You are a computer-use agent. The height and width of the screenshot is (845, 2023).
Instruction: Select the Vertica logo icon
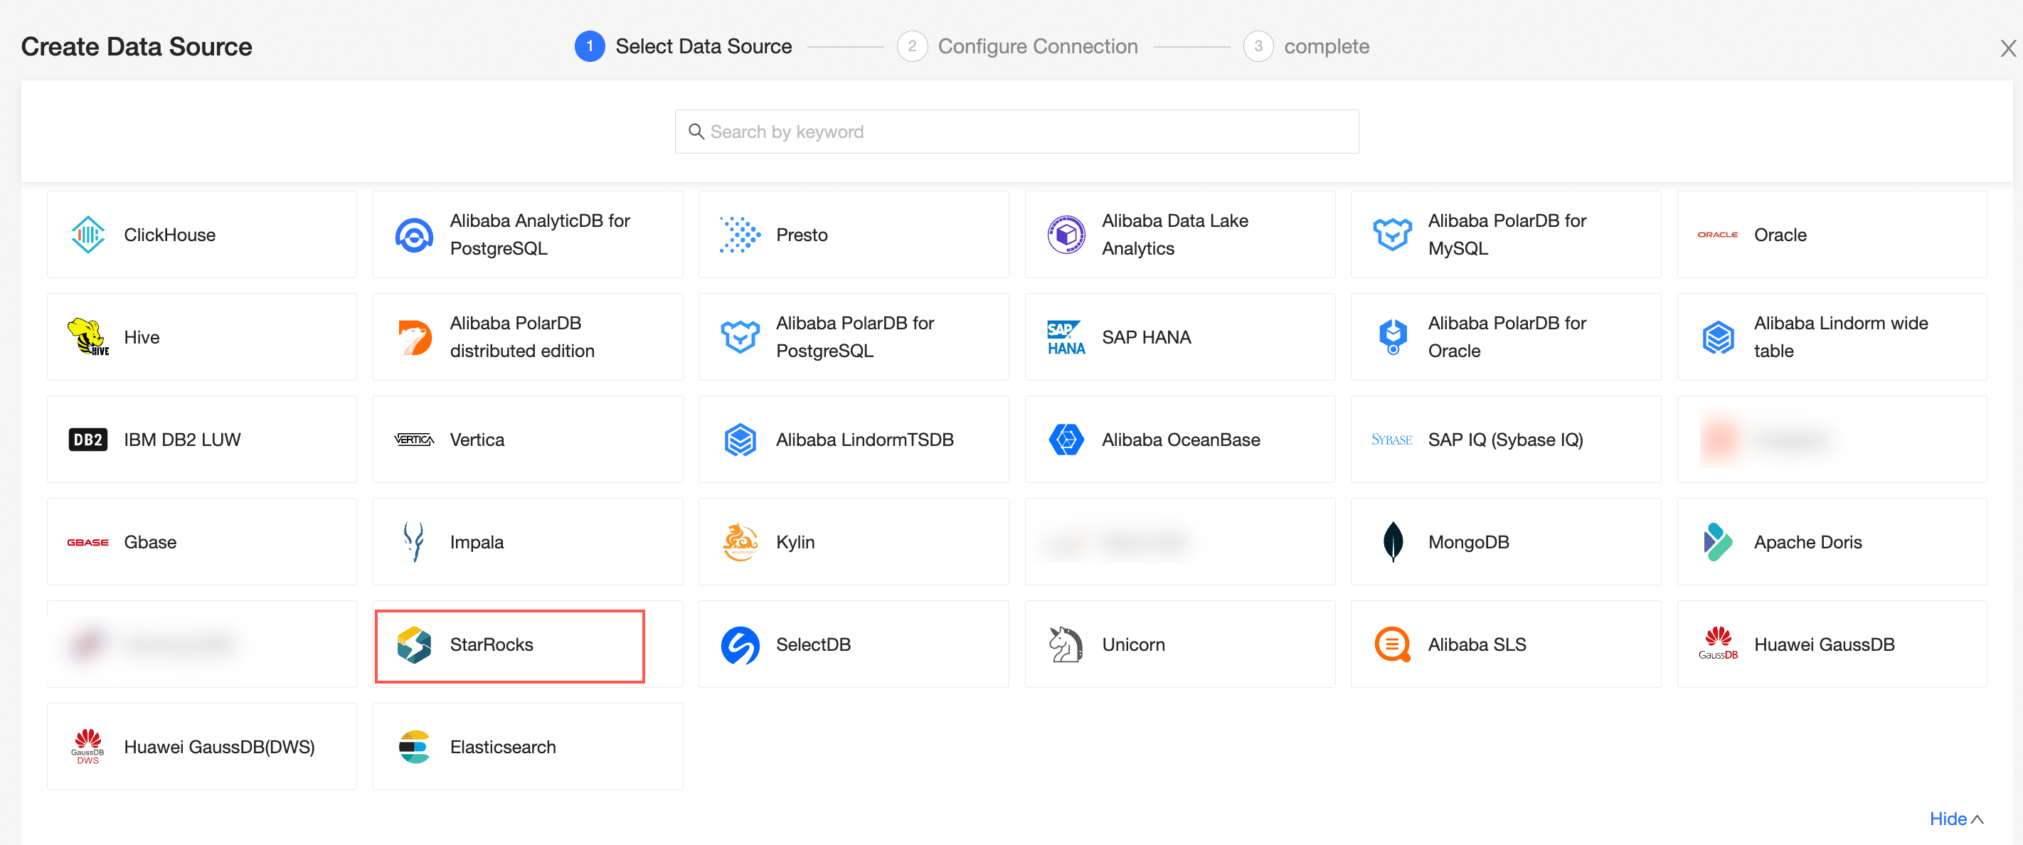[x=414, y=440]
